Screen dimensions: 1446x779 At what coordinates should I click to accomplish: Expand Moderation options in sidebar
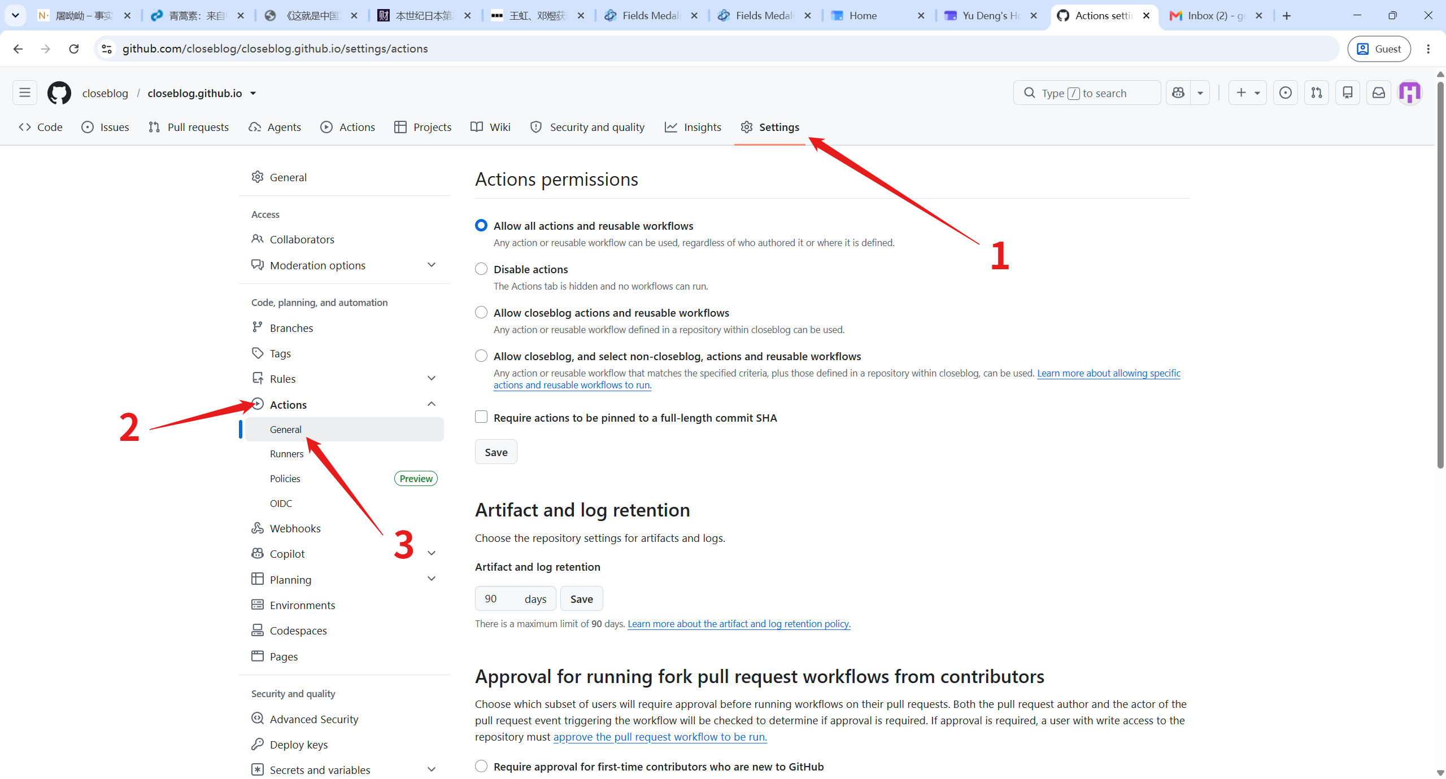coord(432,265)
